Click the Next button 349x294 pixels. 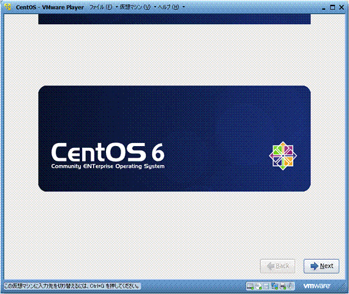tap(321, 266)
